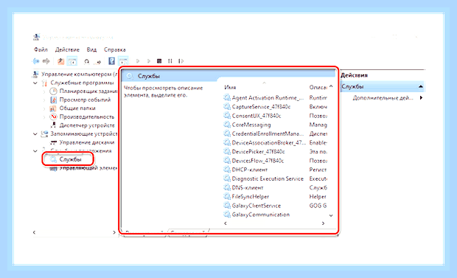Toggle the show/hide action pane icon
Screen dimensions: 457x278
tap(123, 61)
